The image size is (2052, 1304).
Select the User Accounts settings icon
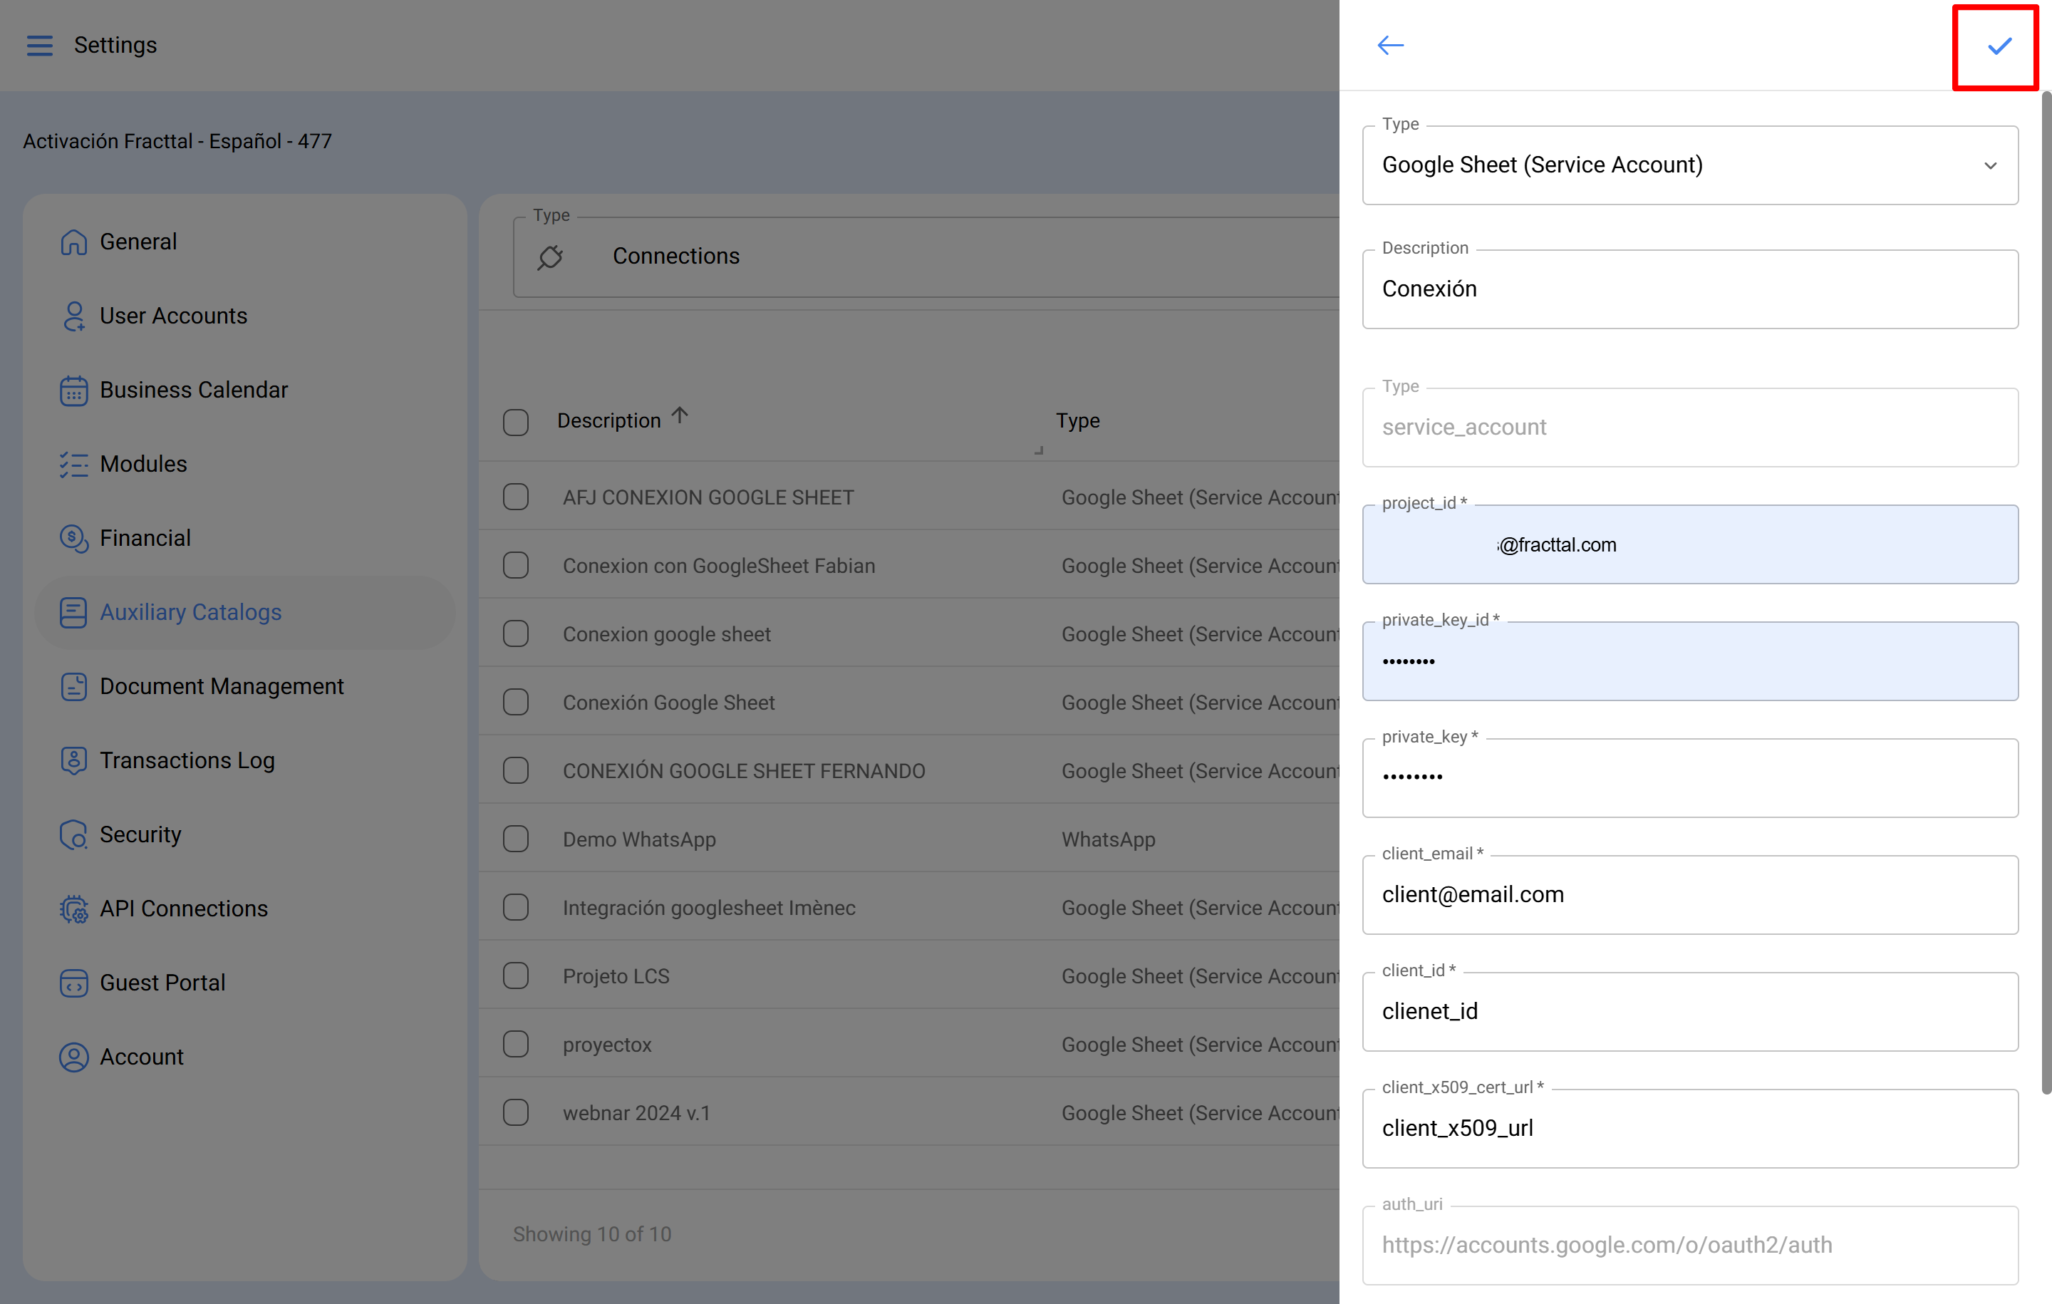(x=73, y=316)
